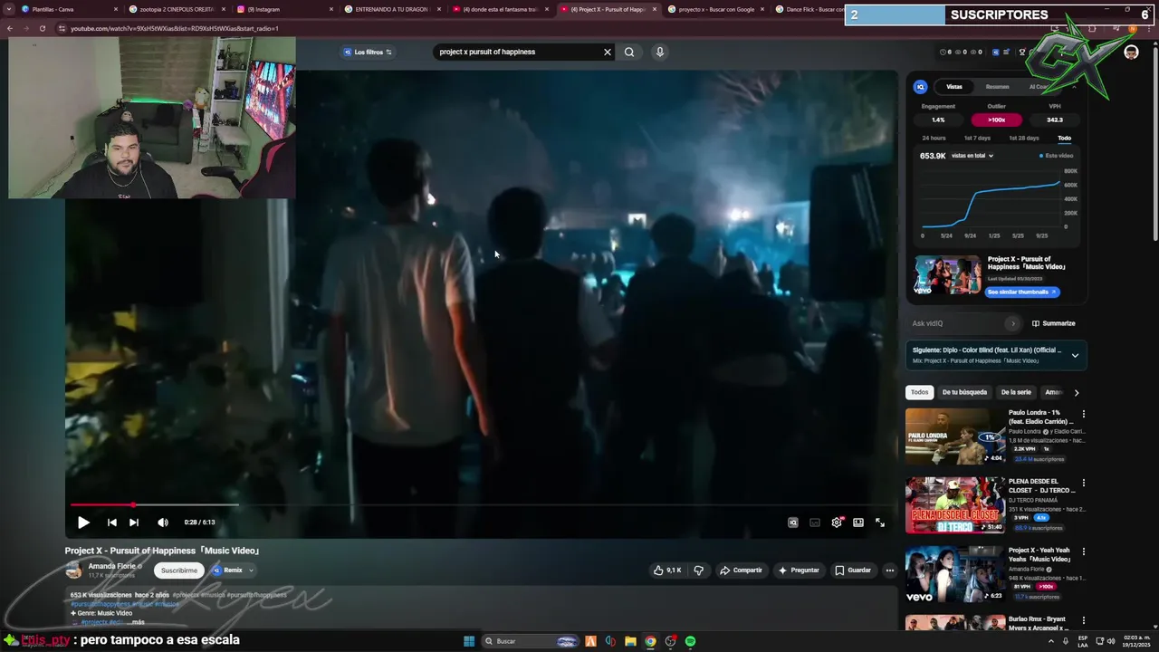Open PLENA DESDE EL CLOSET video thumbnail

tap(955, 505)
